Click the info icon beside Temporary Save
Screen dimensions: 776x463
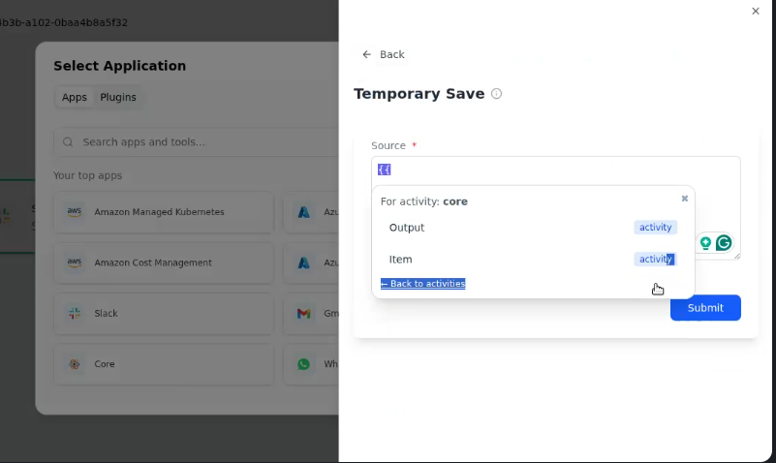coord(496,94)
